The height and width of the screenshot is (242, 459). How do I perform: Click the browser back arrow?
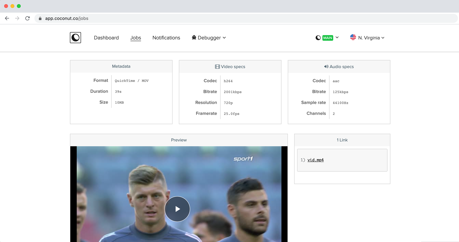click(7, 18)
